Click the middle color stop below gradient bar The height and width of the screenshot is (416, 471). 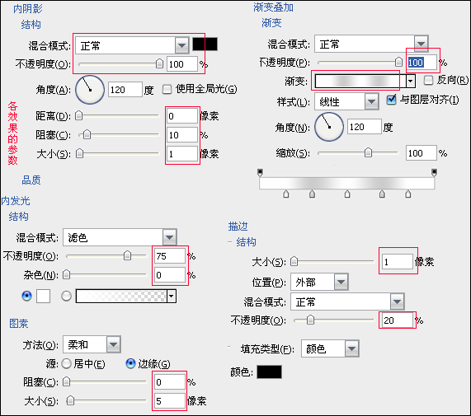click(347, 194)
